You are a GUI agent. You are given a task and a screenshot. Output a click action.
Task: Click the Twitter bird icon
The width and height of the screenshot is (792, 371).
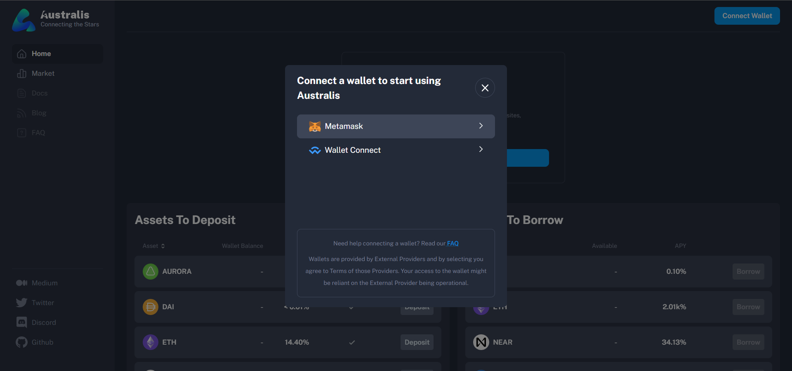click(x=22, y=303)
